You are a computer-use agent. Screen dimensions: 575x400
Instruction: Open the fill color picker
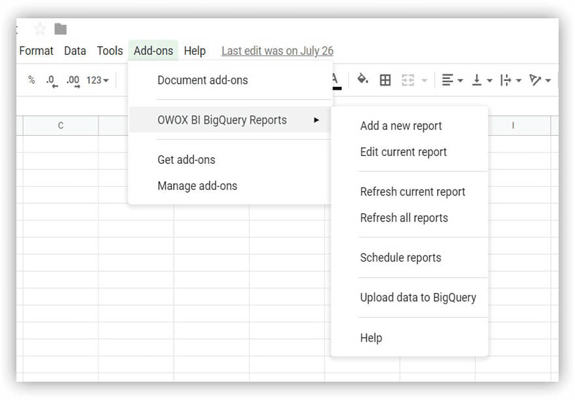(362, 80)
